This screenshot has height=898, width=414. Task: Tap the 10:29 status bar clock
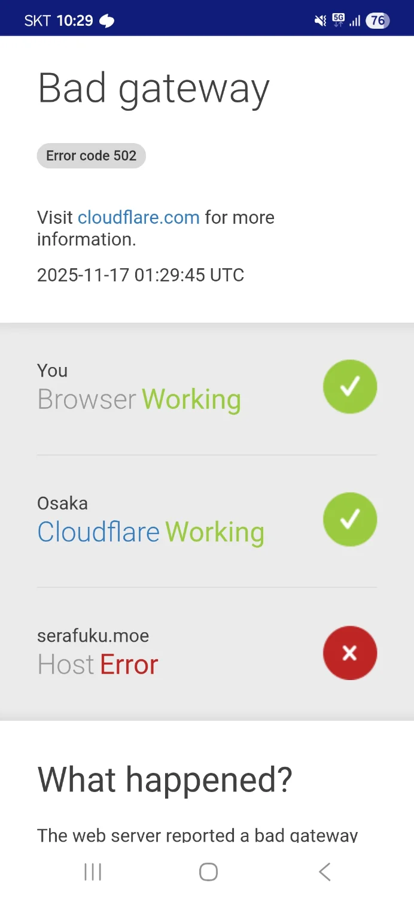pos(75,21)
